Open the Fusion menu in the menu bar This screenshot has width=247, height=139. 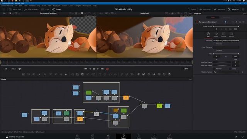point(64,6)
